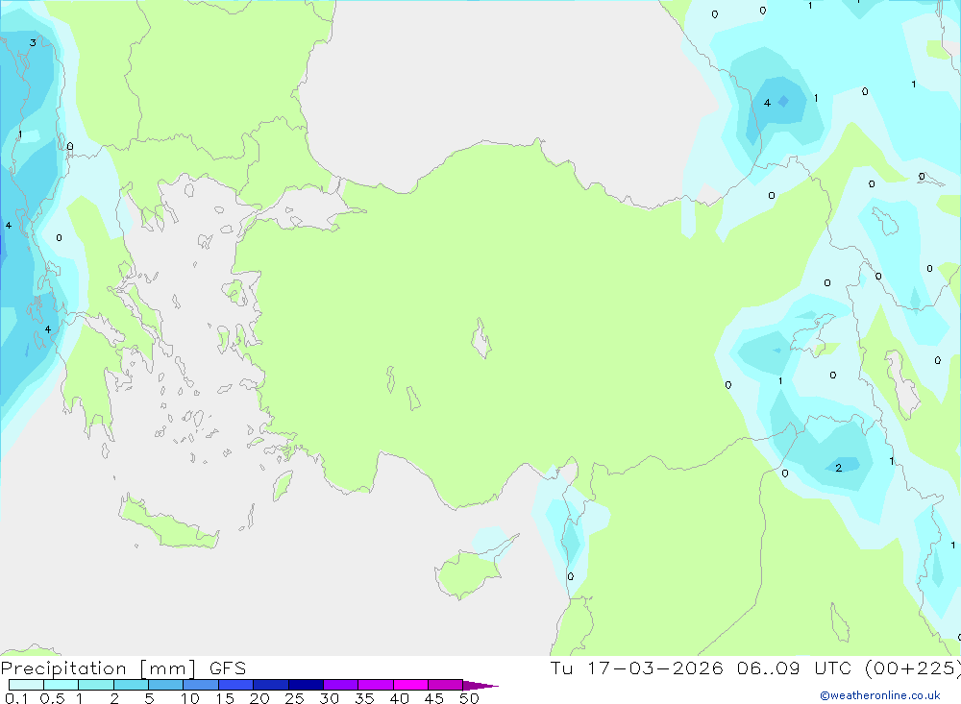
Task: Click the 2 mm value over northern Iraq
Action: tap(838, 468)
